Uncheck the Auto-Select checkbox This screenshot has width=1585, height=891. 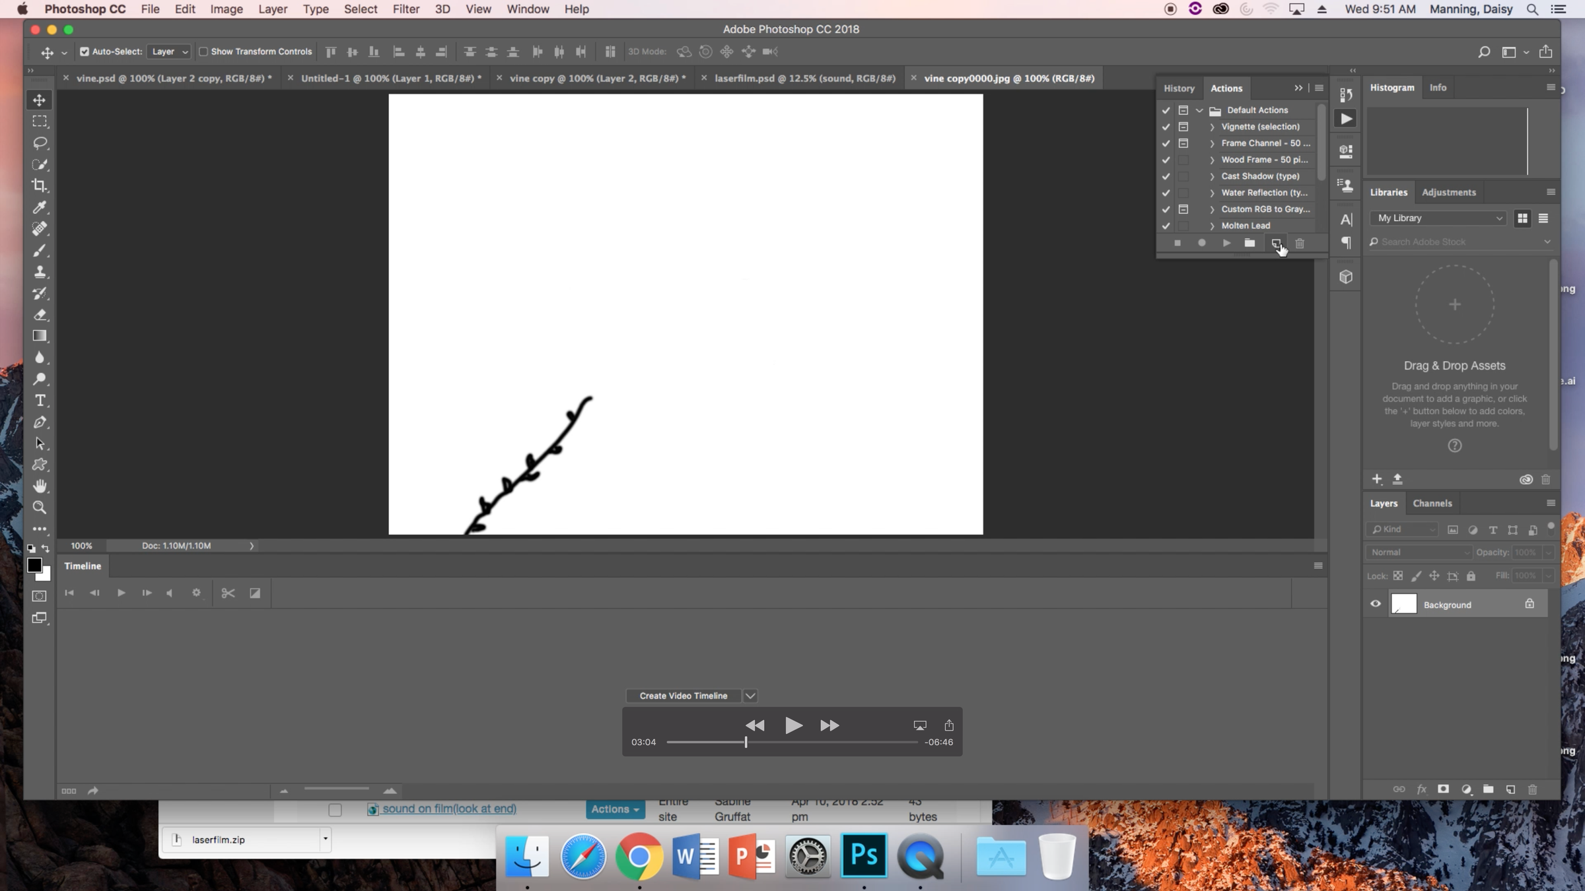[85, 51]
